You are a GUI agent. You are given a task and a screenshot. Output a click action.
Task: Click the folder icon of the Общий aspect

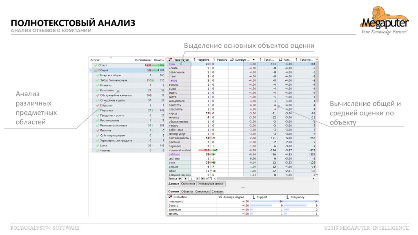pyautogui.click(x=96, y=70)
